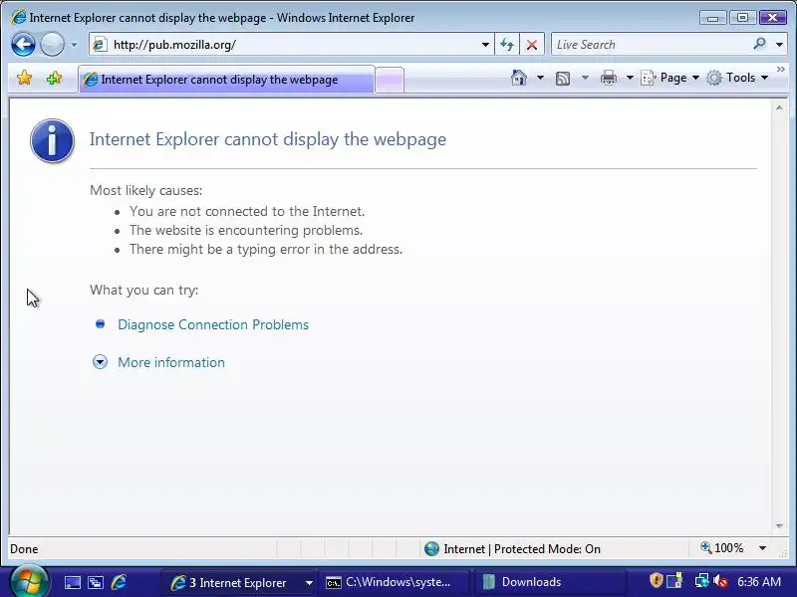797x597 pixels.
Task: Click 'You are not connected to the Internet' text
Action: click(x=247, y=211)
